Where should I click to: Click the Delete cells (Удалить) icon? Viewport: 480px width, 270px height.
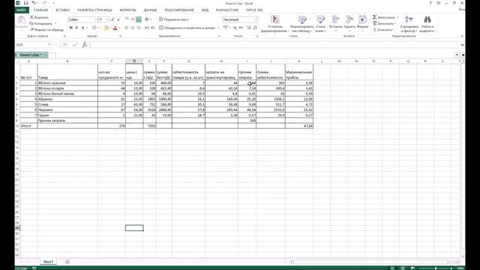[x=349, y=19]
